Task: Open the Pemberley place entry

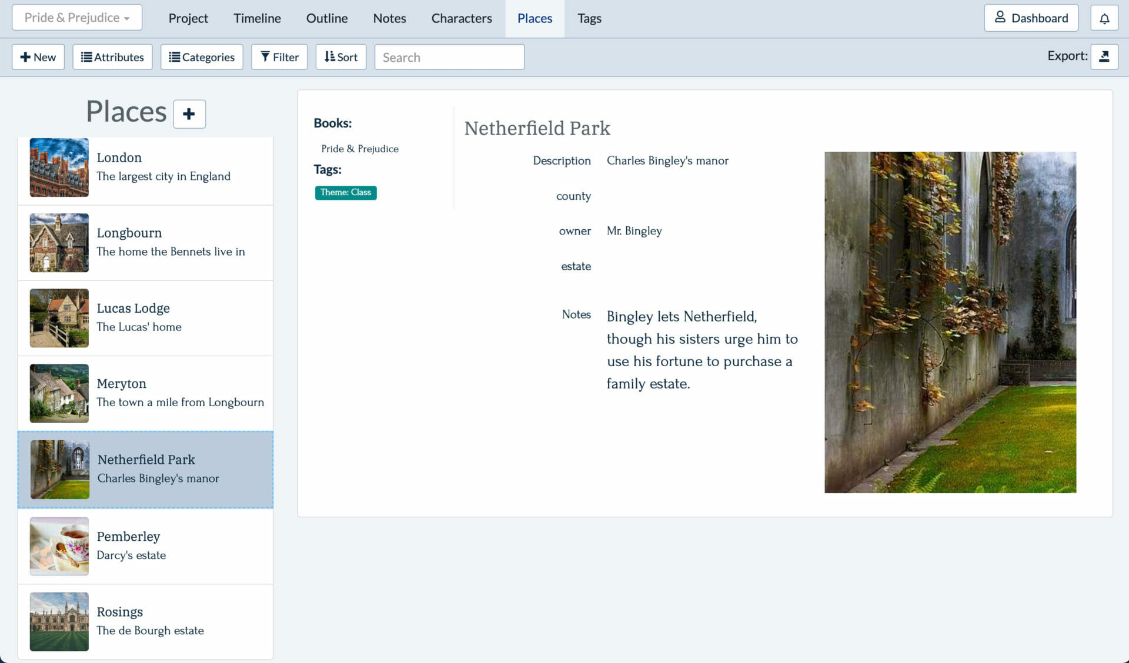Action: [x=145, y=545]
